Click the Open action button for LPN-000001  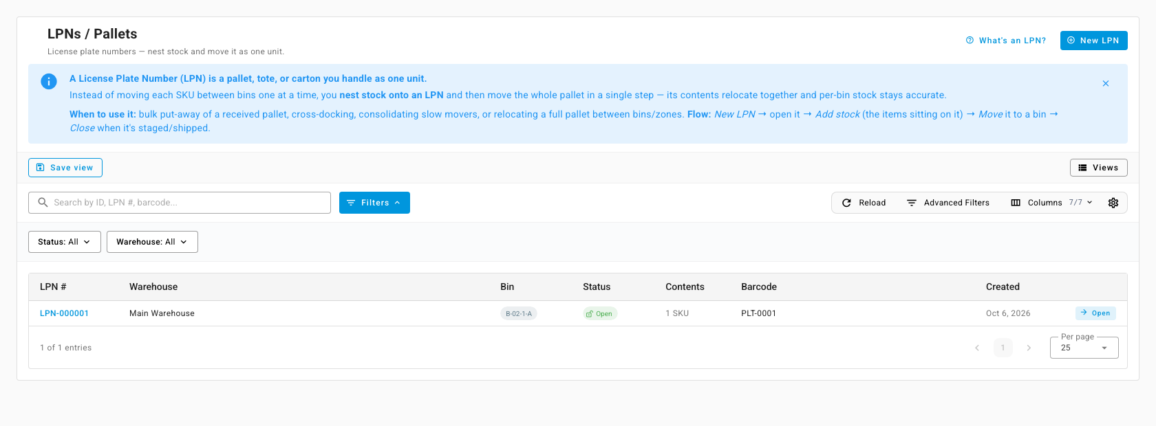coord(1095,313)
